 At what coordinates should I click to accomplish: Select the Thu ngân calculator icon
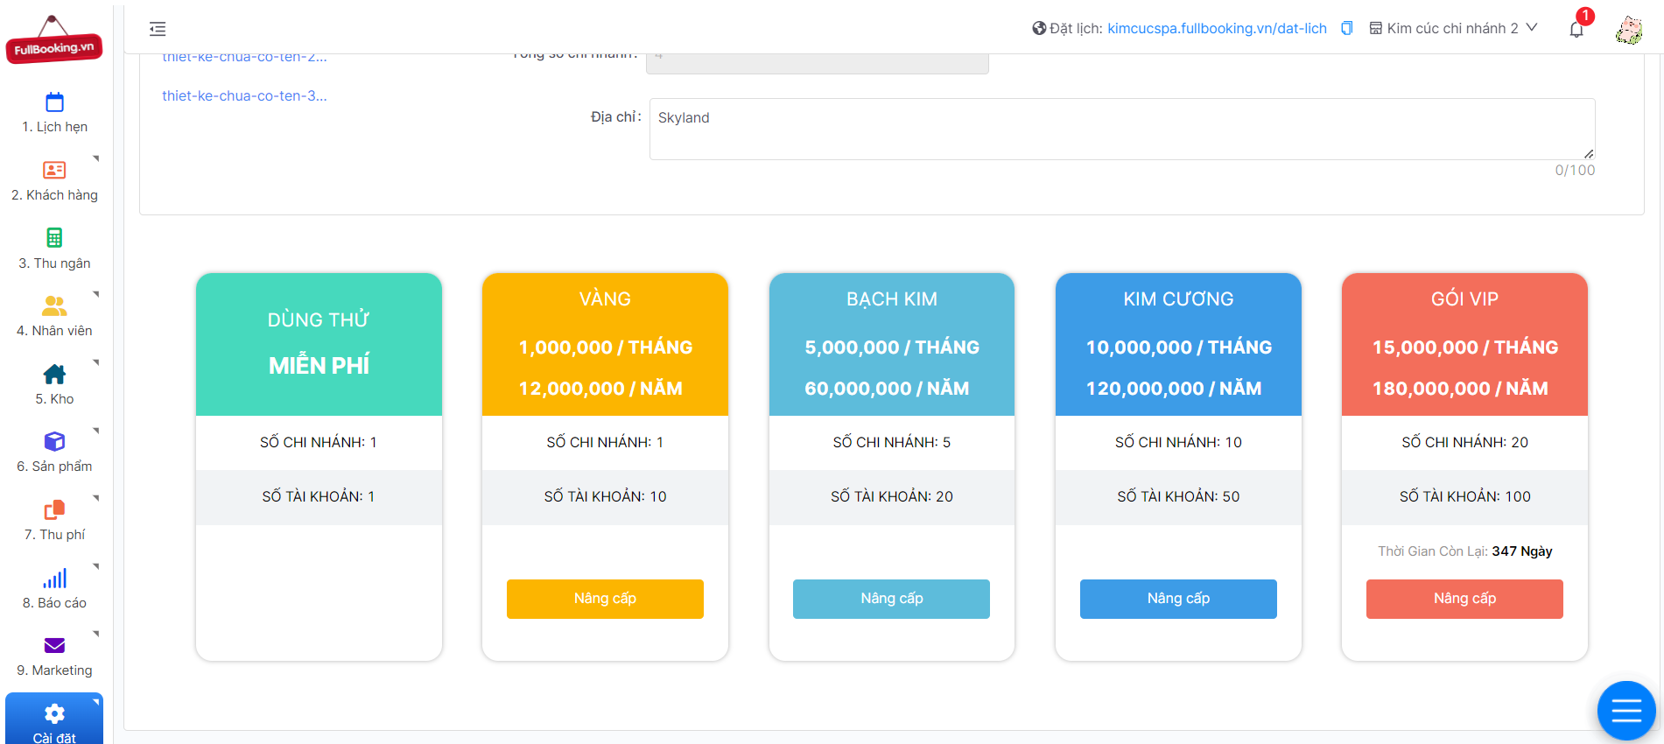(x=54, y=237)
